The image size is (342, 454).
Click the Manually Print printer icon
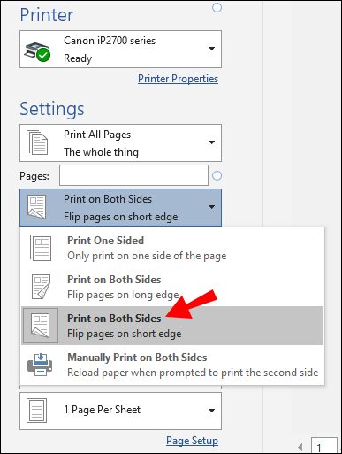coord(40,365)
